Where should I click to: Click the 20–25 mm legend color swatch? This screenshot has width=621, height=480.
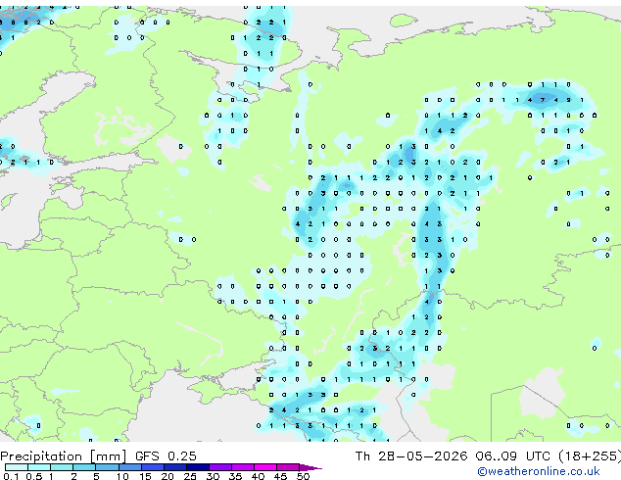[x=174, y=467]
